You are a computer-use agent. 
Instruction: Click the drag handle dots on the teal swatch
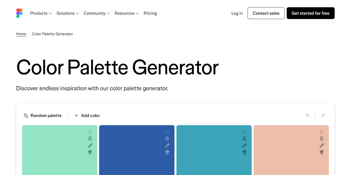[x=244, y=132]
